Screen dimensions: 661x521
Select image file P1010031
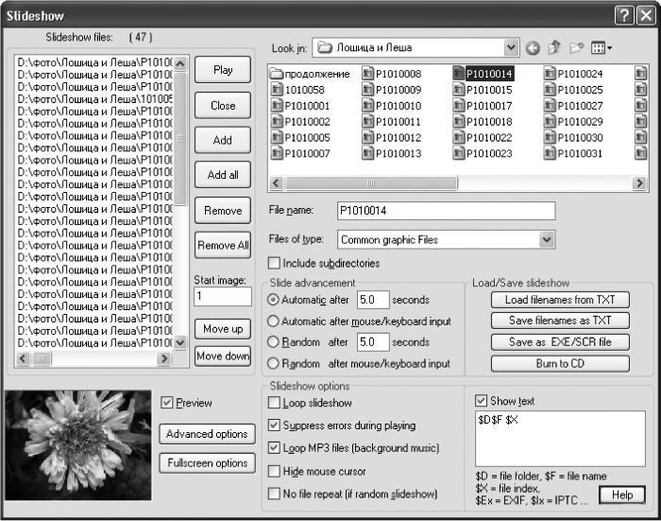574,153
